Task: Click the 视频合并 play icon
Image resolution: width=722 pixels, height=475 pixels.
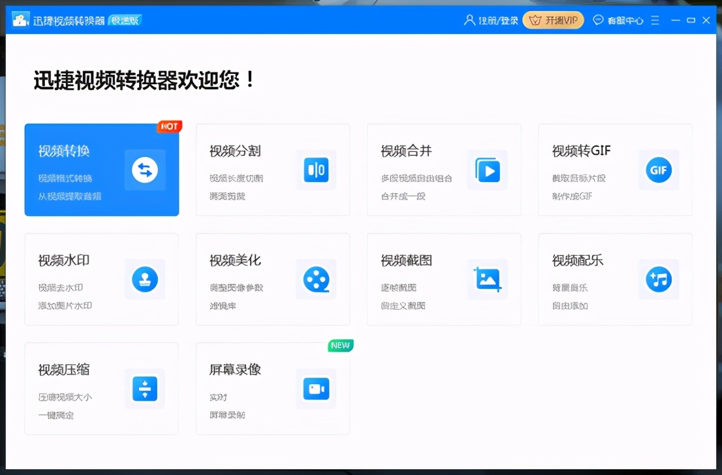Action: point(488,170)
